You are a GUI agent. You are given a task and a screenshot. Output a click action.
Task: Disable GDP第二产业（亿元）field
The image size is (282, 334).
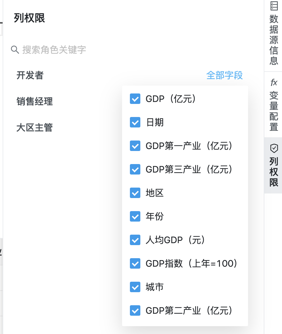tap(135, 310)
